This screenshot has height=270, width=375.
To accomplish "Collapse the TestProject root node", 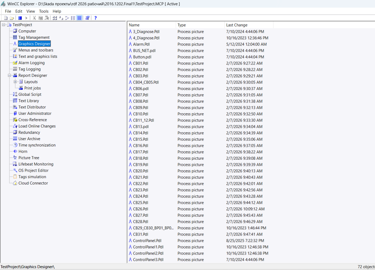I will [x=4, y=25].
